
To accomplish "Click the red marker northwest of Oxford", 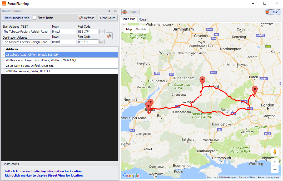I will (x=202, y=81).
